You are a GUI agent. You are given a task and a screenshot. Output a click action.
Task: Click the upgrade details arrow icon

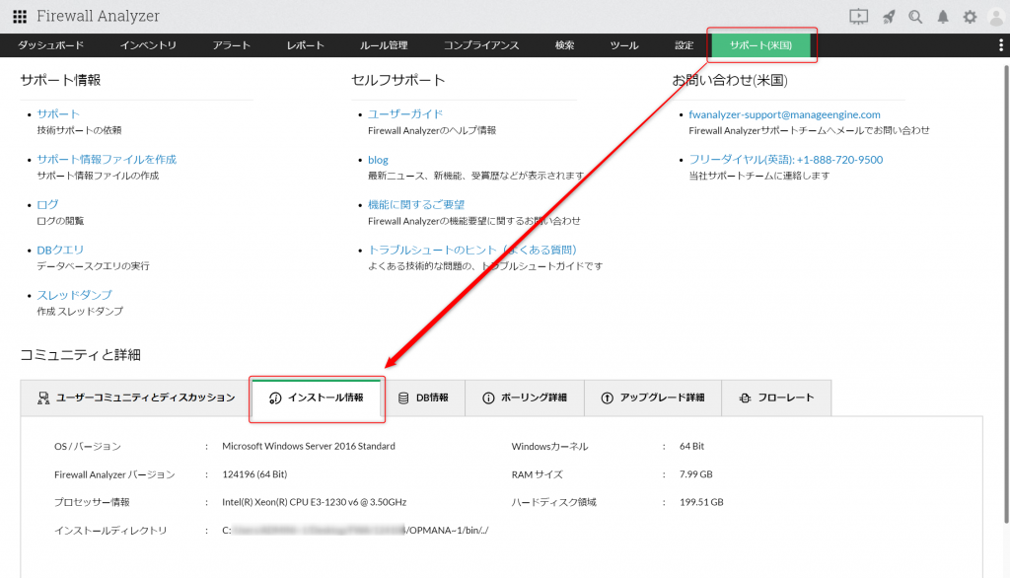607,398
